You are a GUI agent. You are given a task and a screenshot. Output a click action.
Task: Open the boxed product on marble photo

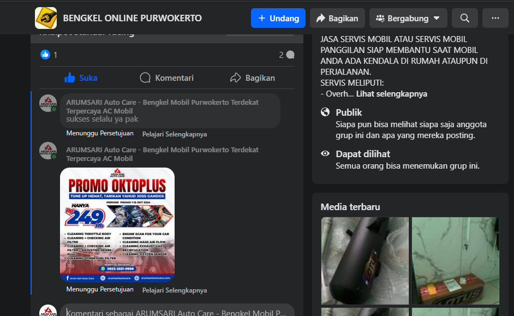pos(455,260)
